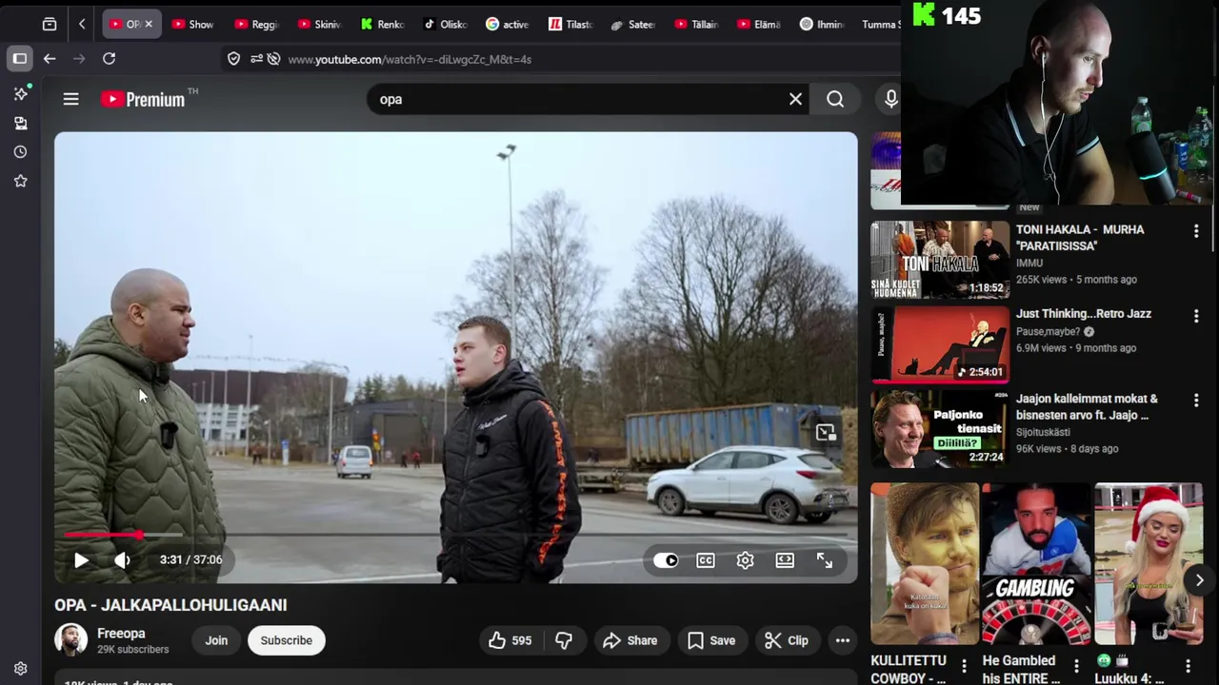Enter fullscreen mode

click(x=825, y=560)
